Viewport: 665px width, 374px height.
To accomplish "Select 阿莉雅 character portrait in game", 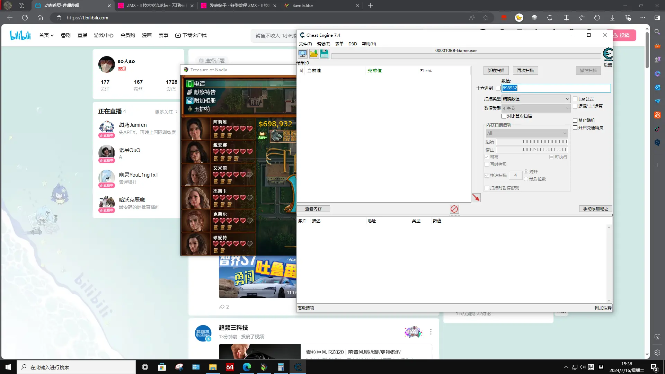I will pyautogui.click(x=196, y=129).
